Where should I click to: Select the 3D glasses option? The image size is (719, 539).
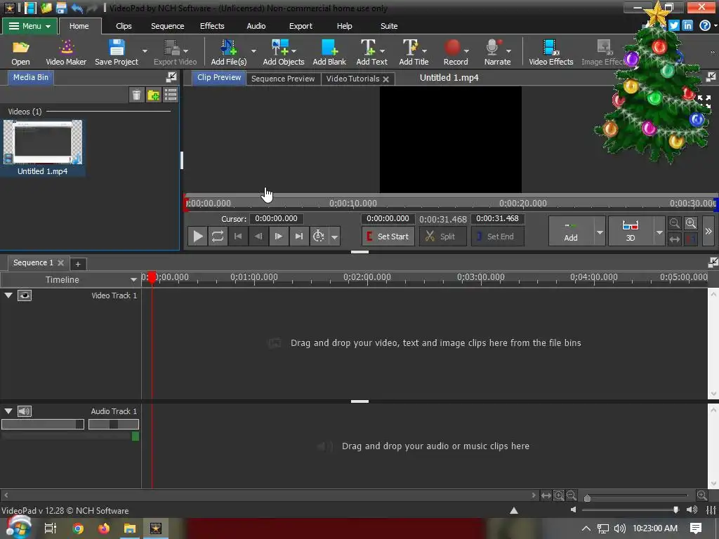click(631, 230)
